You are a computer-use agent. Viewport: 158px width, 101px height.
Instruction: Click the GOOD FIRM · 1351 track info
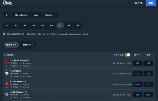[34, 34]
